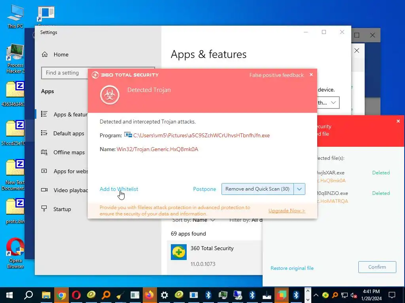
Task: Click the first Deleted status
Action: pyautogui.click(x=381, y=173)
